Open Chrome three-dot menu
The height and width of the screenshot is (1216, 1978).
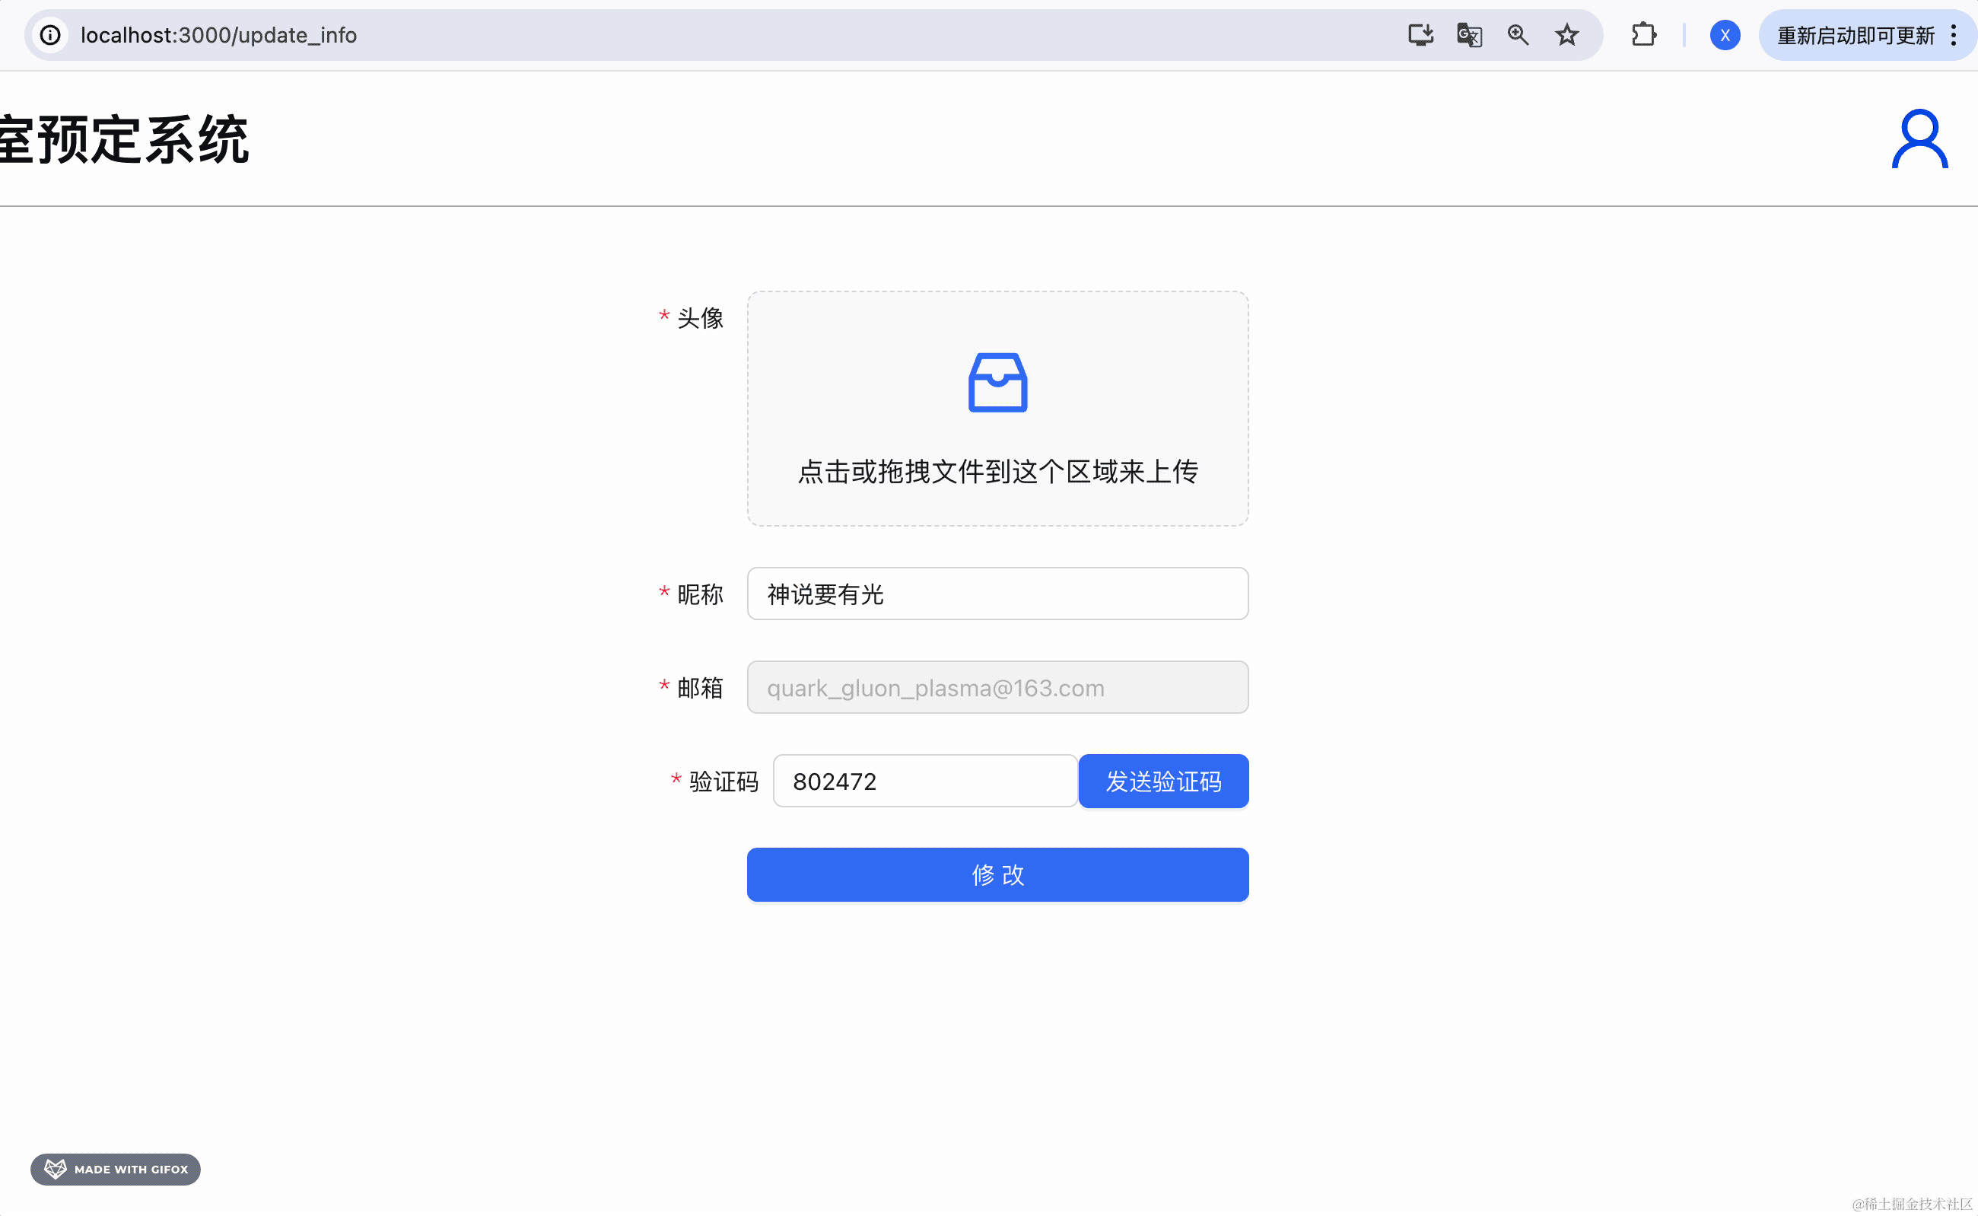click(1953, 36)
